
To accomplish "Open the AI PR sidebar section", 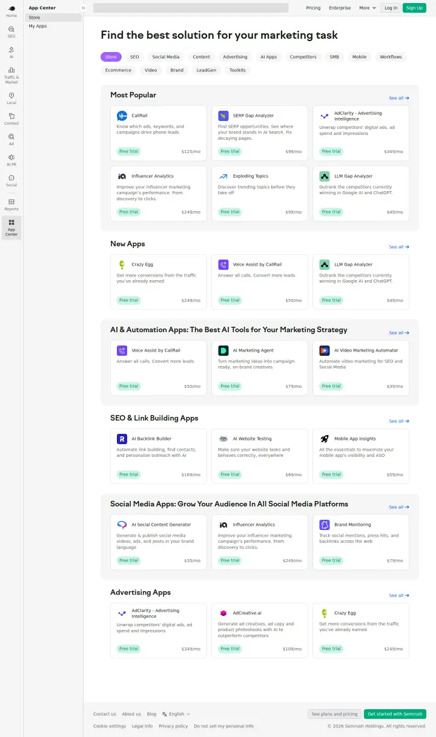I will (12, 160).
